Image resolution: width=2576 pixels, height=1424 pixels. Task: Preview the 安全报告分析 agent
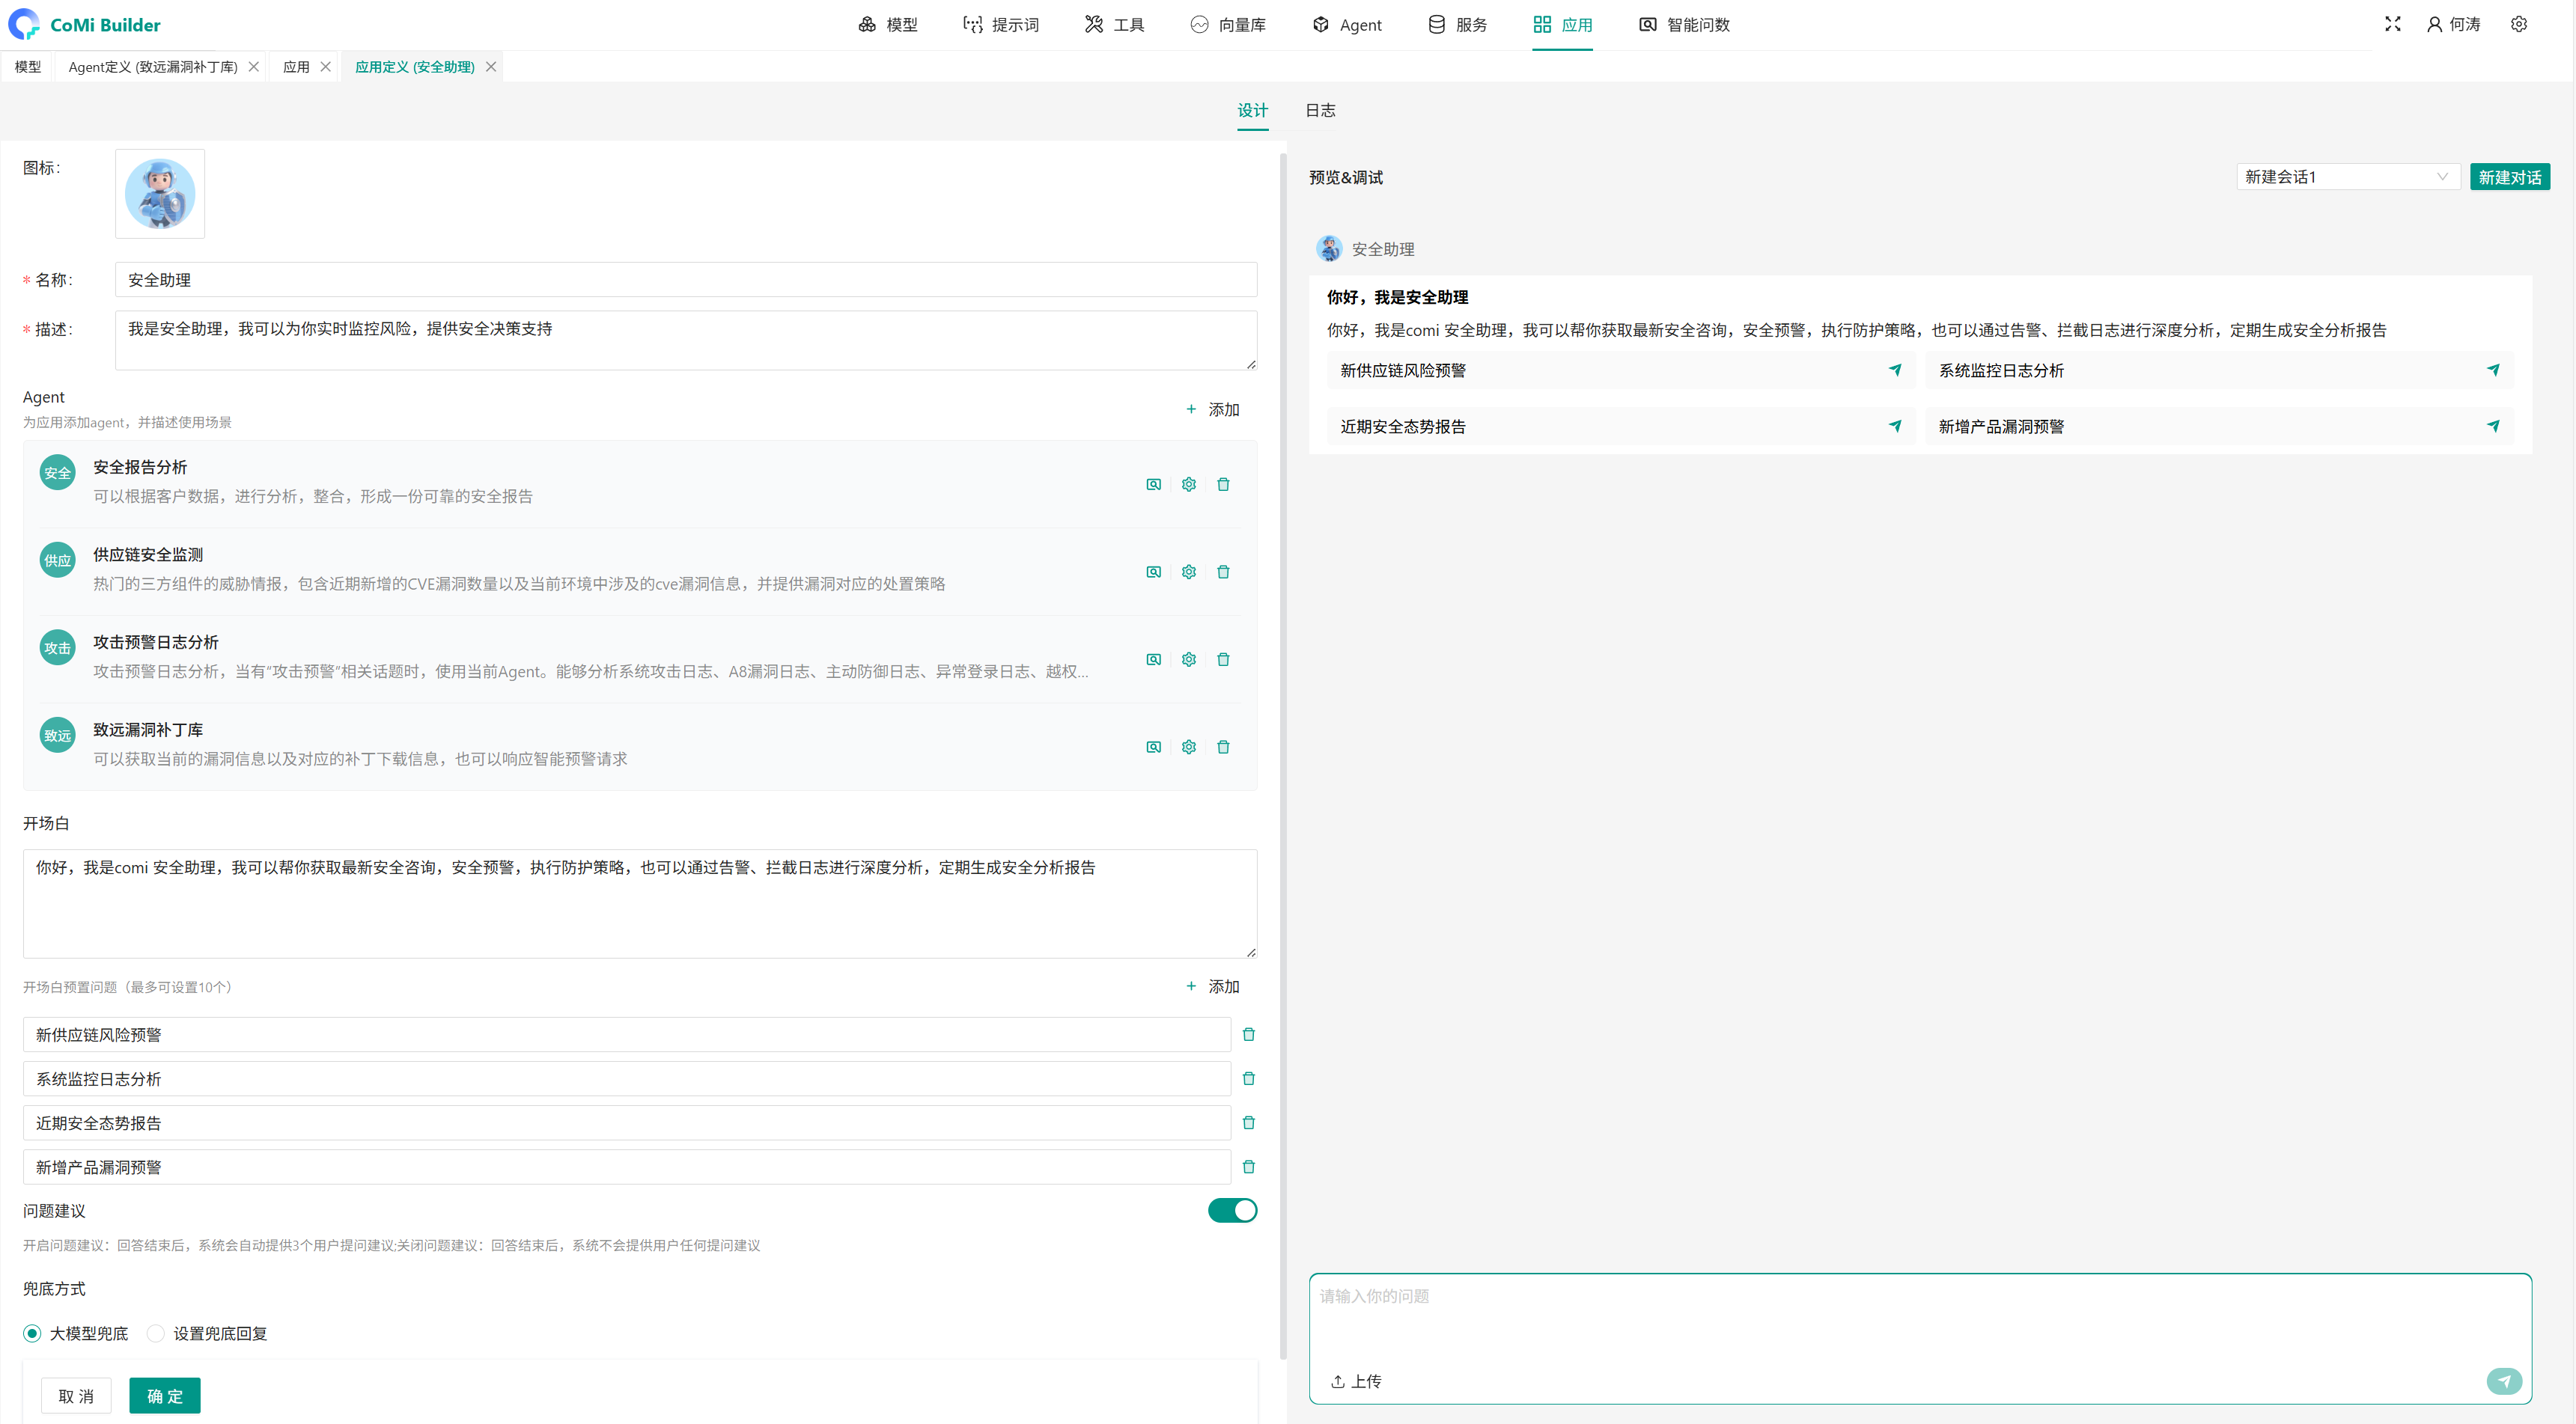coord(1154,485)
